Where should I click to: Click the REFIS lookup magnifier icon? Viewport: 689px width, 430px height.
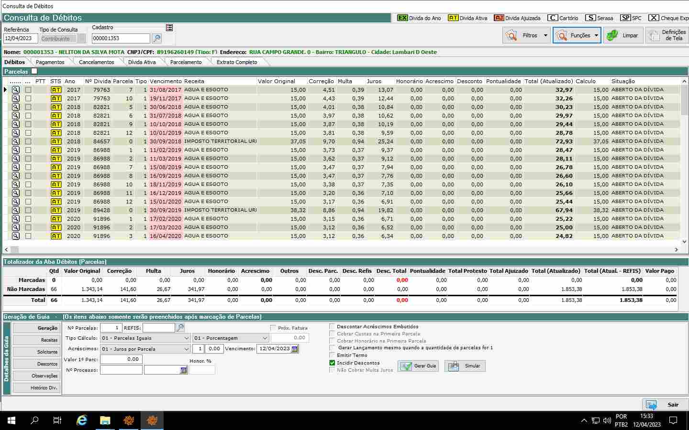click(180, 328)
